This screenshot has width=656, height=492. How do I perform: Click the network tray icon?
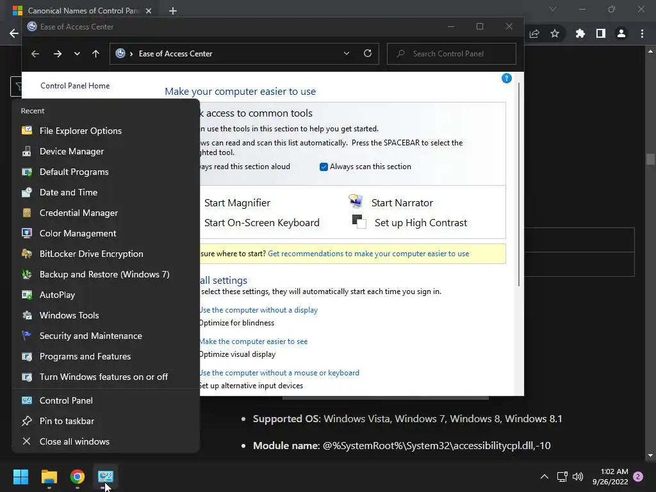click(562, 477)
